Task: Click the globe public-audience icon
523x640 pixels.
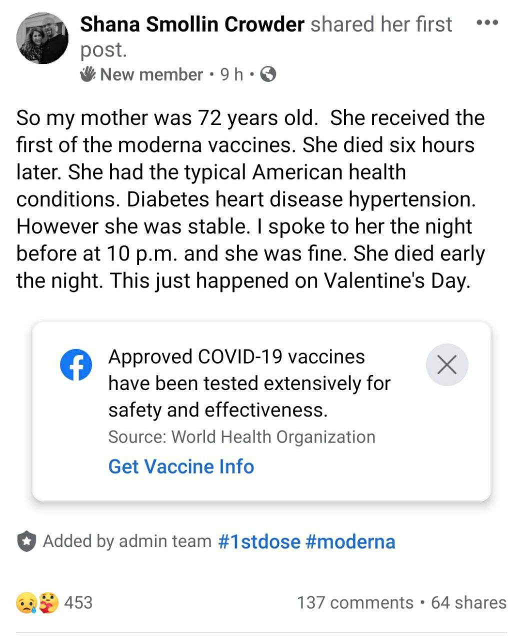Action: point(269,74)
